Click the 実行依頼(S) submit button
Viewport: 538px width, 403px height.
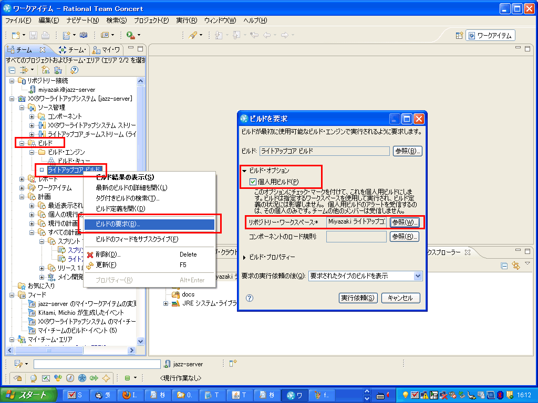358,298
